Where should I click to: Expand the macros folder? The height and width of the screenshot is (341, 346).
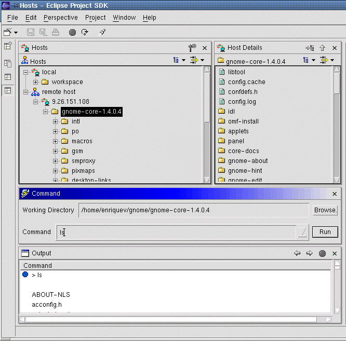(55, 141)
